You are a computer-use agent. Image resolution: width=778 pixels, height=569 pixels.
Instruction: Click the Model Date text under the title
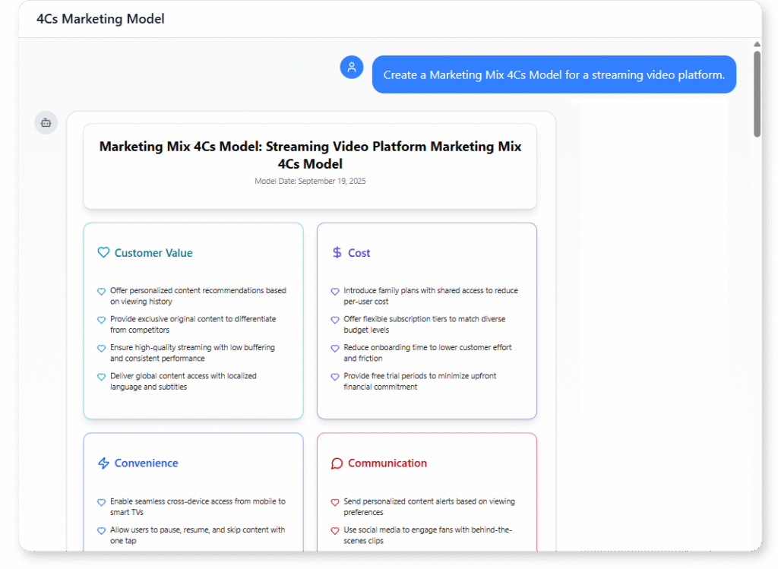(310, 181)
